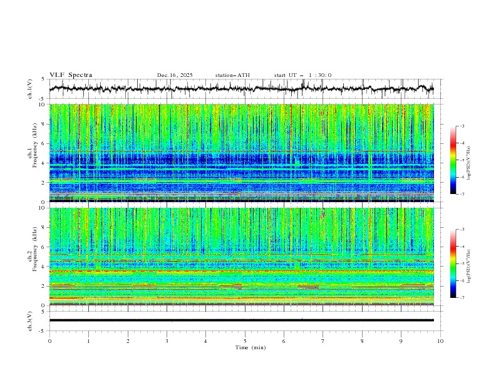Click the "5" minute tick on the time axis
This screenshot has width=496, height=383.
pos(245,341)
